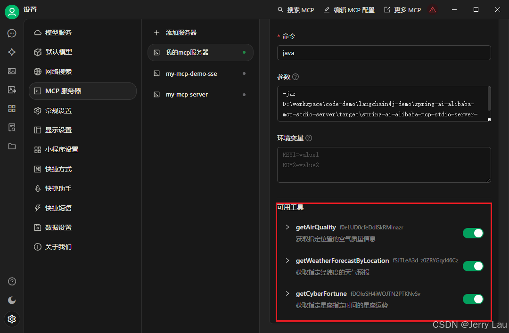Toggle dark theme moon icon
Image resolution: width=509 pixels, height=333 pixels.
click(x=12, y=300)
